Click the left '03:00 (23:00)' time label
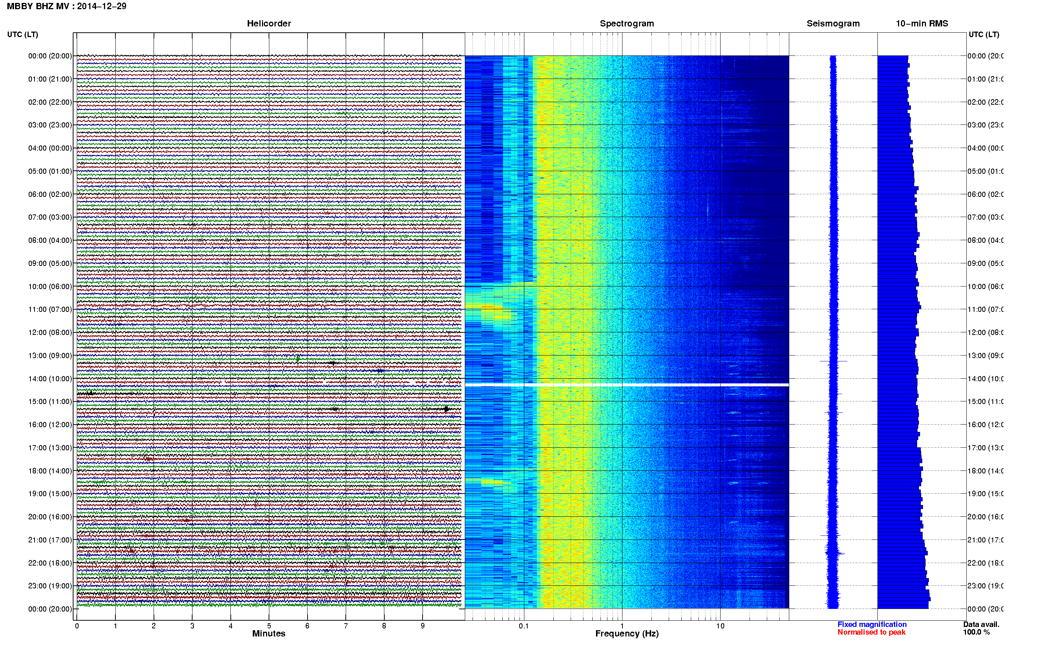 (50, 125)
